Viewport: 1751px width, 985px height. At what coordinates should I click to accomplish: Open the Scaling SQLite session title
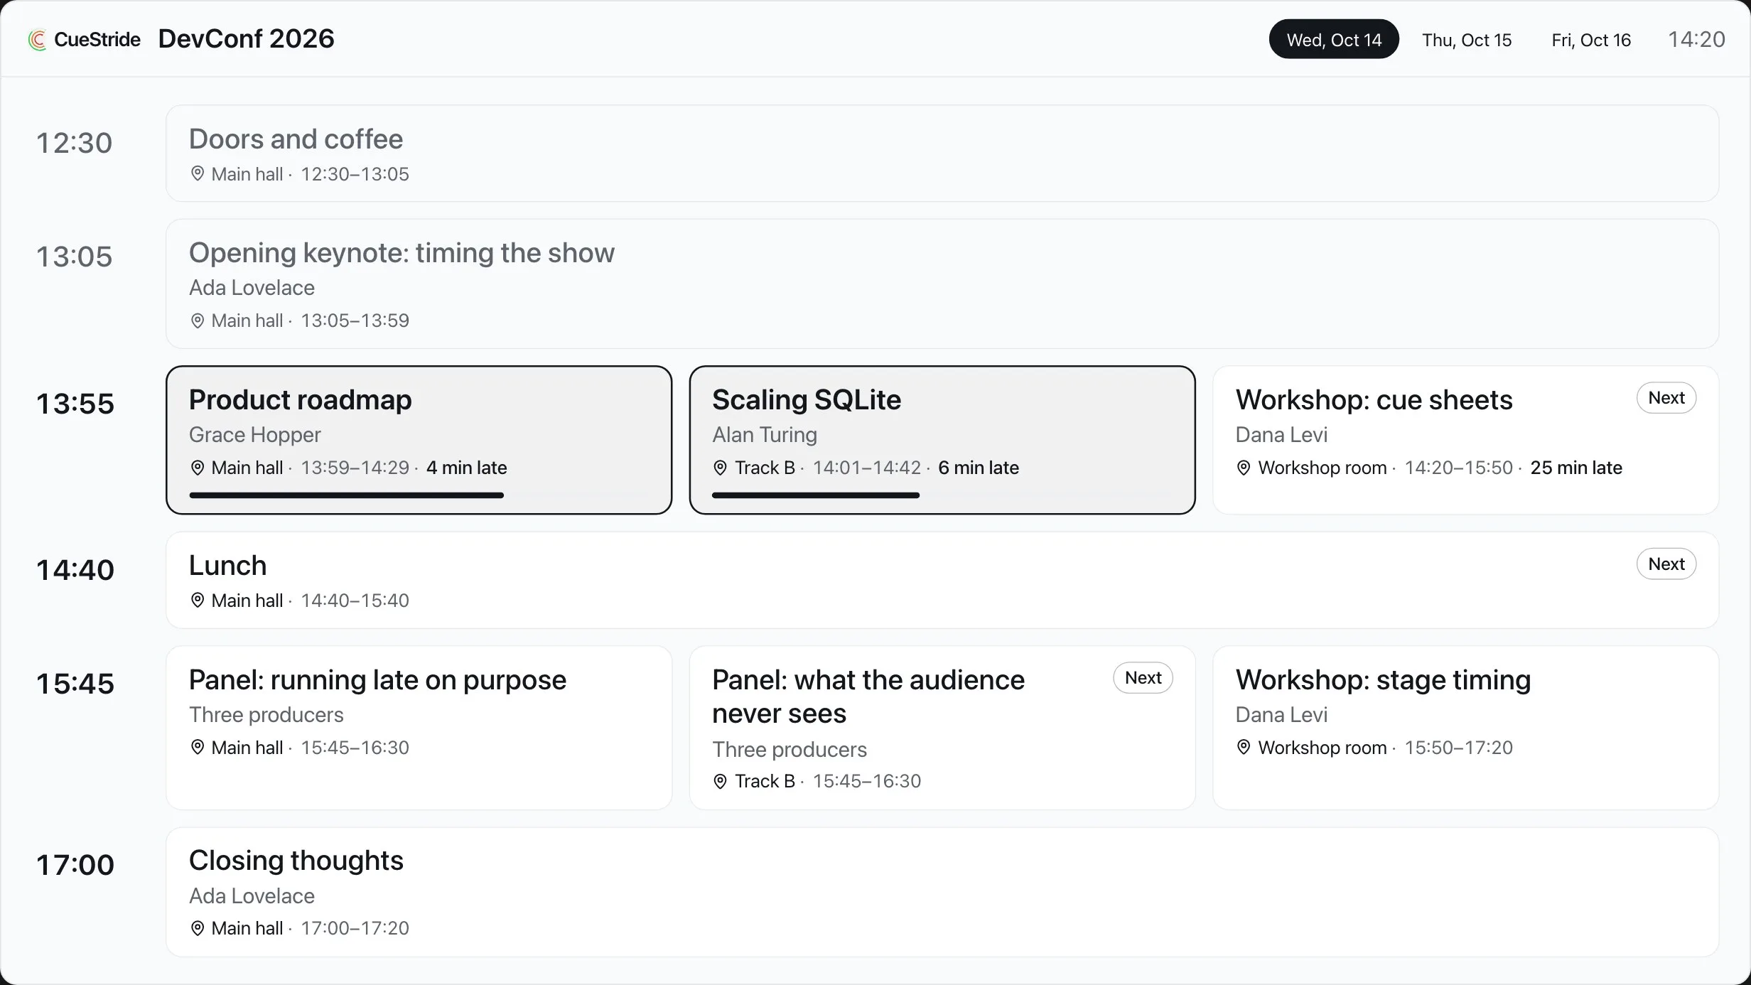click(x=807, y=400)
